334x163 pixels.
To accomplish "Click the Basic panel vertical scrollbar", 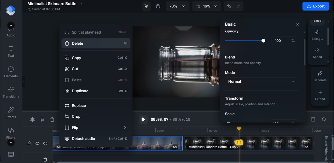I will [x=305, y=52].
